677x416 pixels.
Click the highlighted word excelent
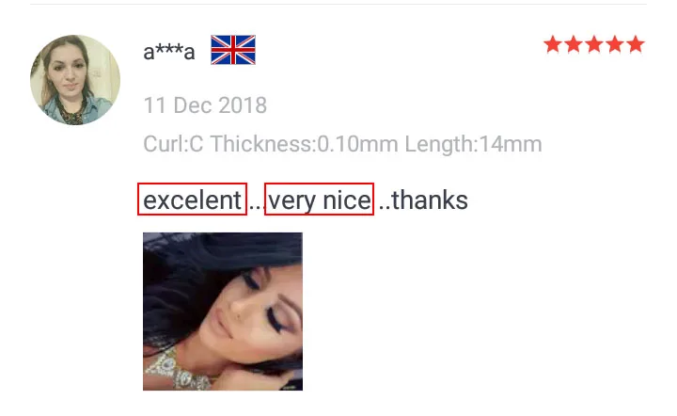point(192,200)
